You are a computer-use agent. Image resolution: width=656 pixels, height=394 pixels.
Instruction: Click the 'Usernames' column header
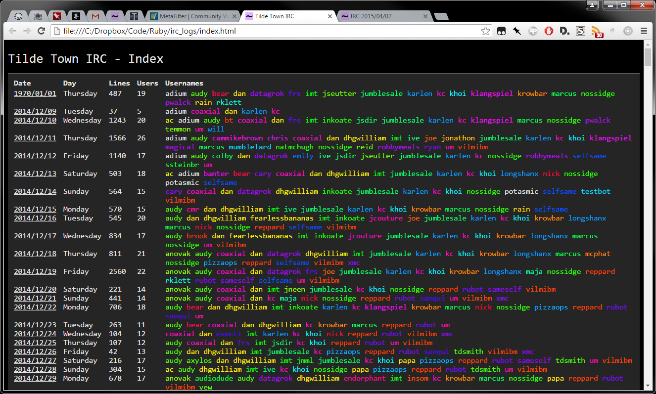tap(184, 83)
